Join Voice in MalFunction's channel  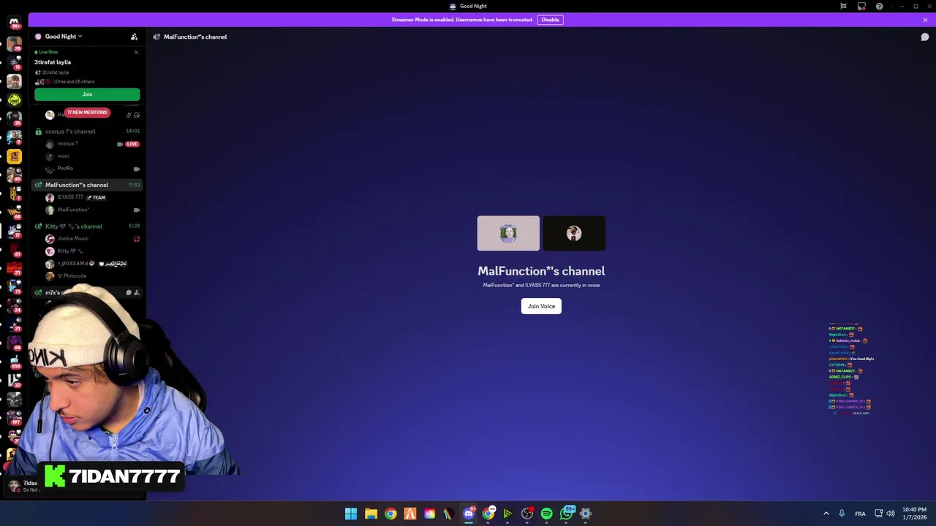pyautogui.click(x=541, y=306)
